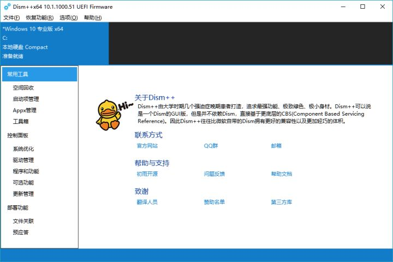The image size is (393, 262).
Task: Open the 翻译人员 link
Action: pos(147,202)
